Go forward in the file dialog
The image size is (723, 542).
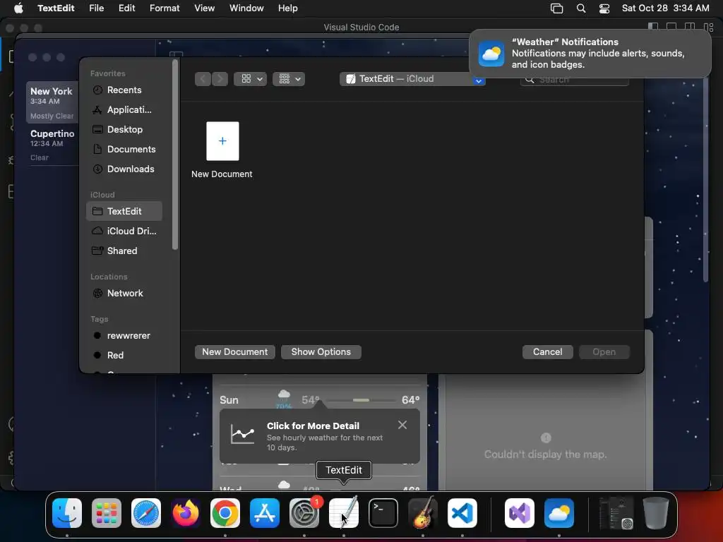(x=220, y=79)
